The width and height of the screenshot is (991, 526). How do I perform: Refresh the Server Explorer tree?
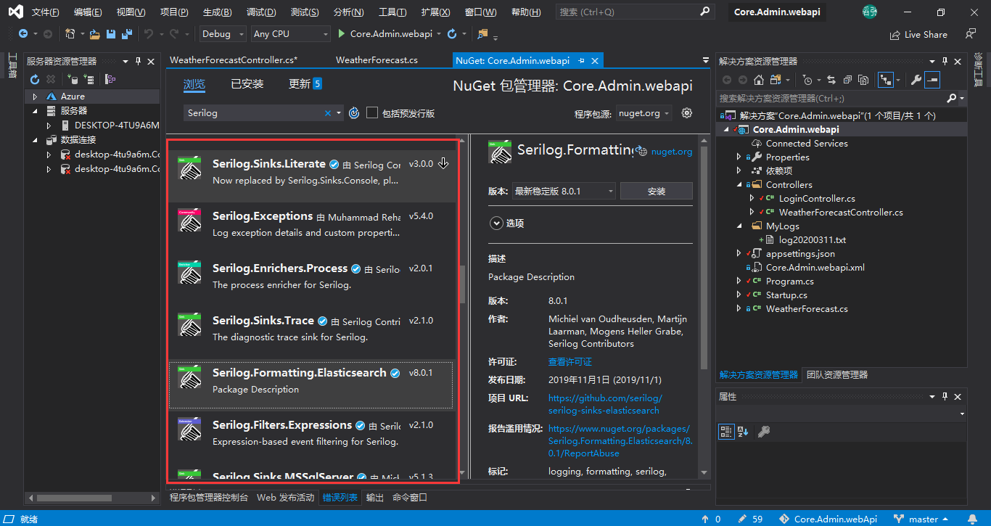tap(35, 79)
